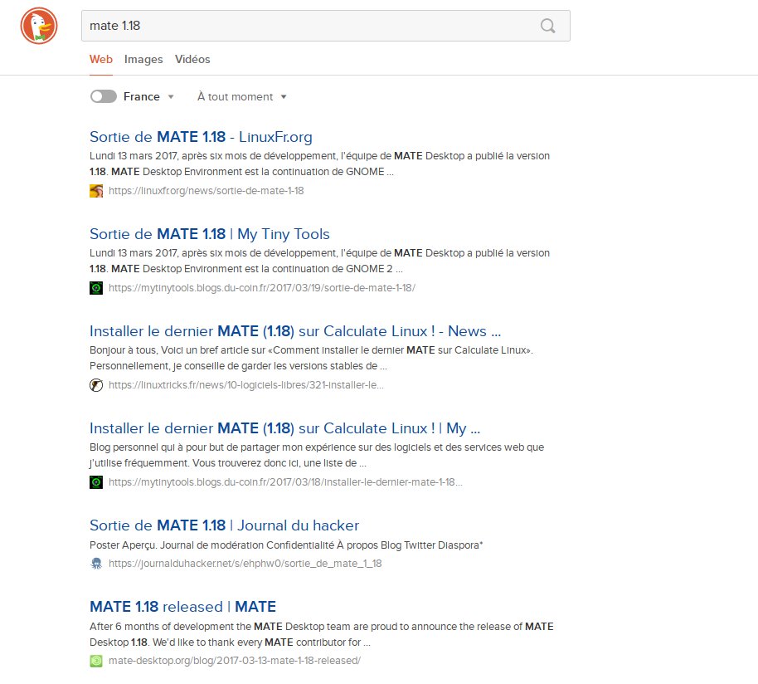Click snippet 'Poster Aperçu. Journal de modération'
The image size is (758, 684).
pyautogui.click(x=286, y=545)
